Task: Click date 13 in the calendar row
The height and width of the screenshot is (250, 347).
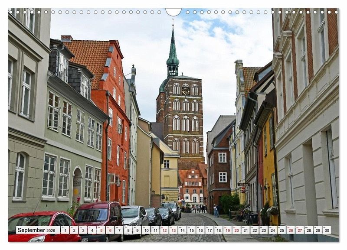Action: [x=173, y=230]
